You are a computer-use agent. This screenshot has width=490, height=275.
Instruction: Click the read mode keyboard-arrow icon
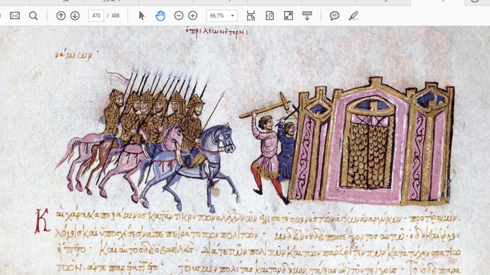click(307, 16)
